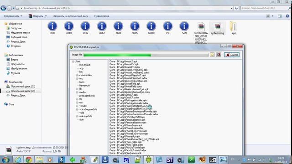Expand the cameradata tree node
The height and width of the screenshot is (164, 292).
tap(77, 75)
